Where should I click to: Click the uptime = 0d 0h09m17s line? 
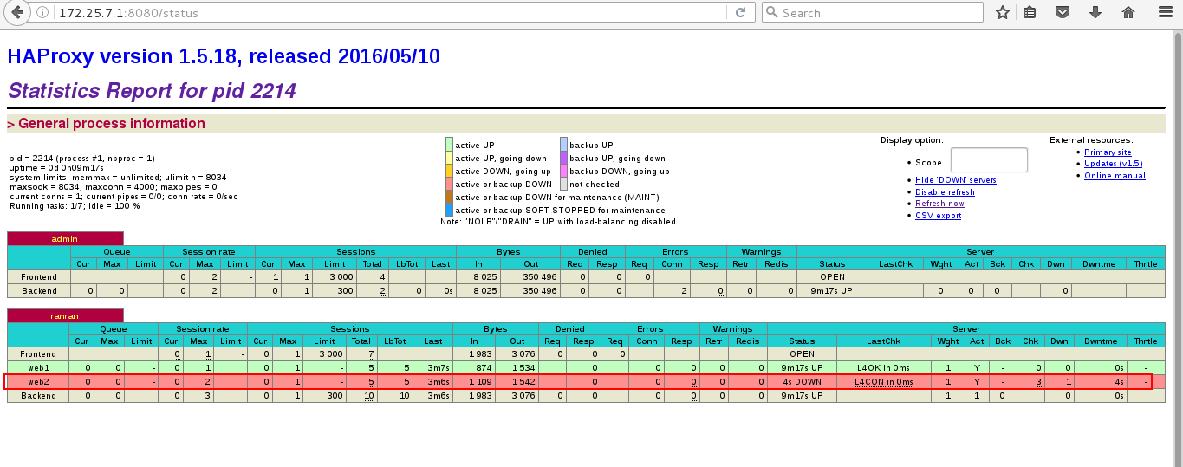pos(57,167)
